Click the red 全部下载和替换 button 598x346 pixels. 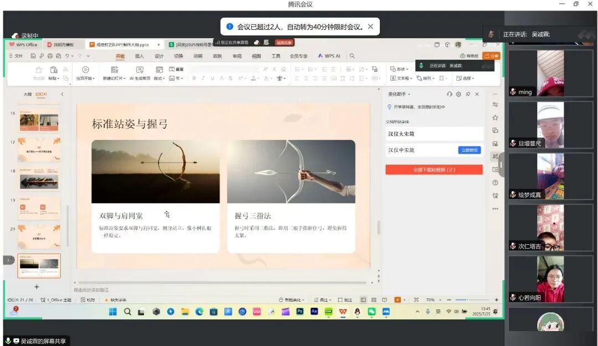tap(434, 170)
